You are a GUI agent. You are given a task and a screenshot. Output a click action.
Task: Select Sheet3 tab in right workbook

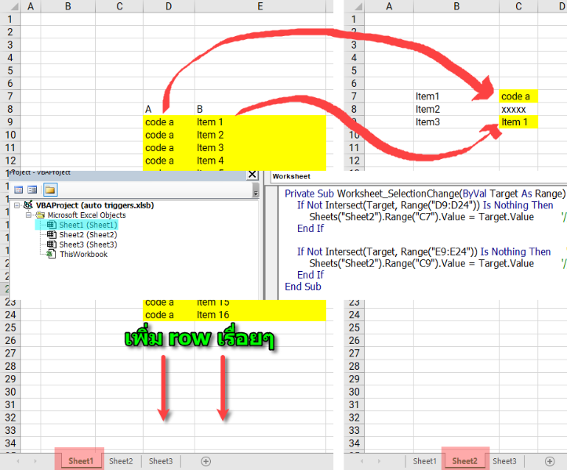(x=504, y=461)
